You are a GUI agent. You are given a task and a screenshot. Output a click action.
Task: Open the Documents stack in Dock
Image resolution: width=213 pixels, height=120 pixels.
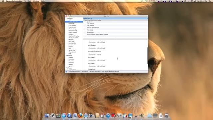click(161, 116)
